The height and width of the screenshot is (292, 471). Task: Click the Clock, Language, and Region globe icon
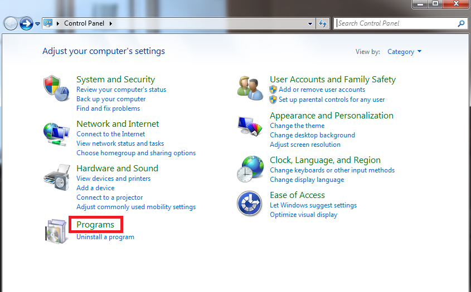tap(250, 169)
